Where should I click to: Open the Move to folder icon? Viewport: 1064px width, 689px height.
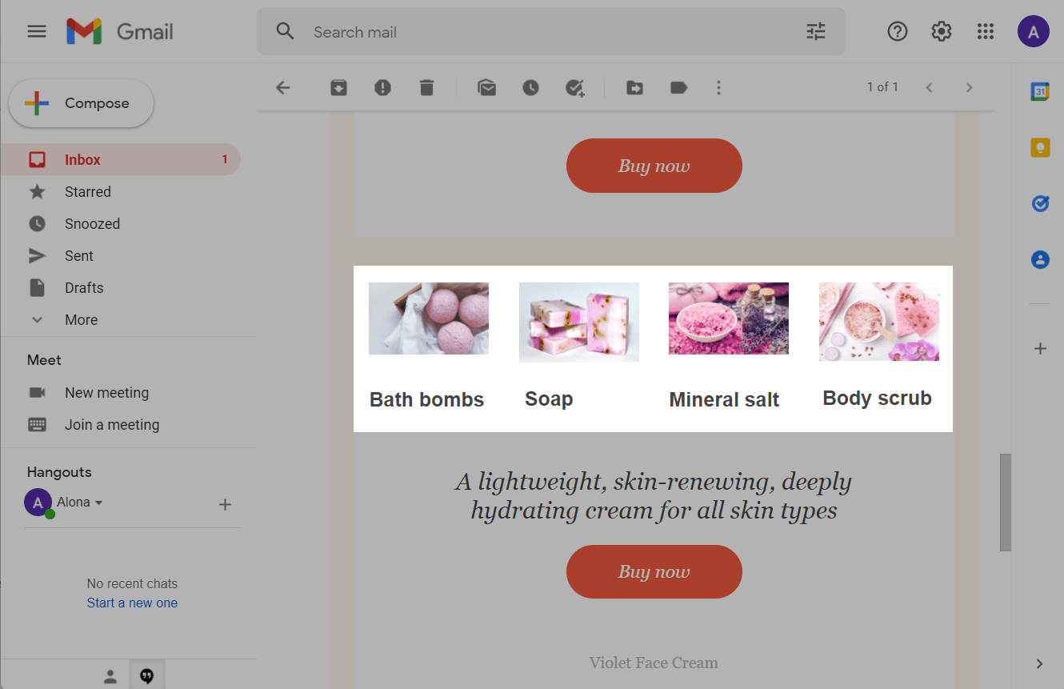(634, 88)
